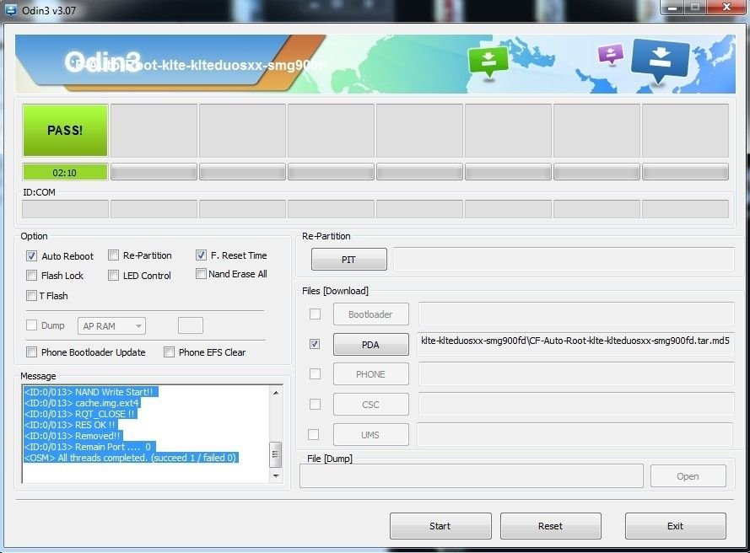The image size is (750, 553).
Task: Tick the Bootloader file checkbox
Action: (315, 314)
